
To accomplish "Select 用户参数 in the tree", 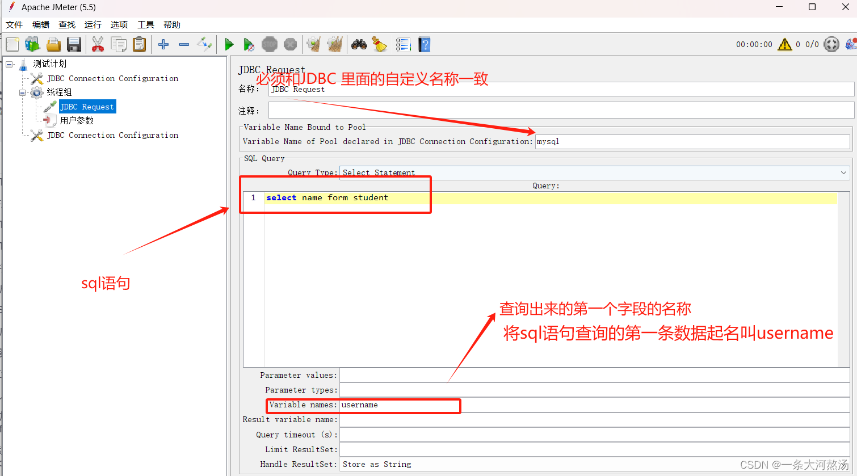I will tap(77, 120).
